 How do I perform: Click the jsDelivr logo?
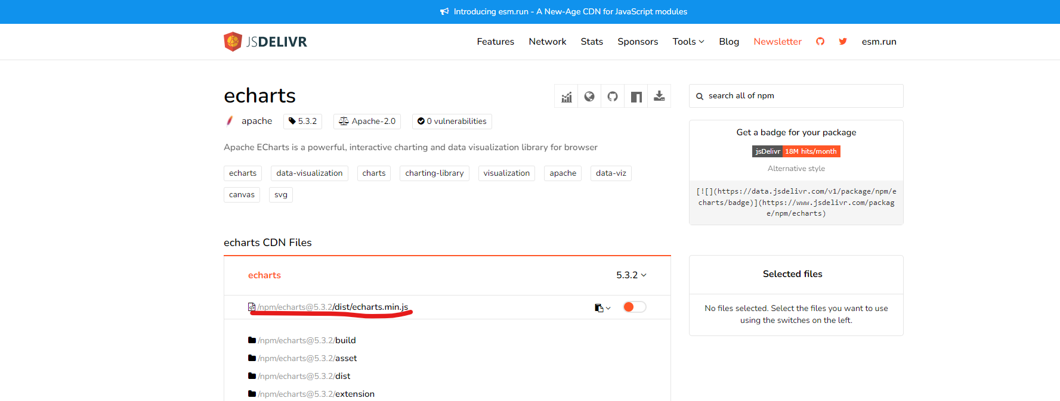click(265, 42)
